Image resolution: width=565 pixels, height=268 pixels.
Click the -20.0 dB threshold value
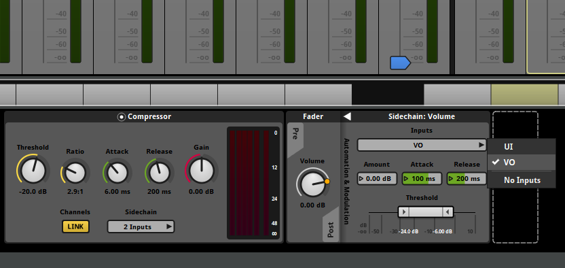(x=33, y=191)
